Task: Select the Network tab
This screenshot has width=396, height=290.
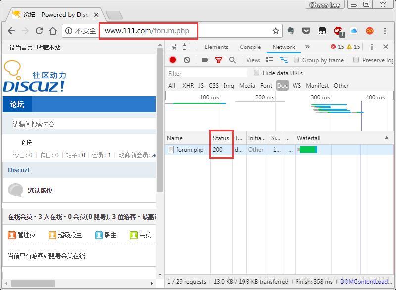Action: [284, 47]
